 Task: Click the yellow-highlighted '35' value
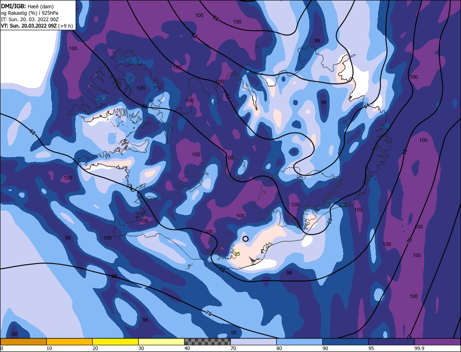point(237,254)
